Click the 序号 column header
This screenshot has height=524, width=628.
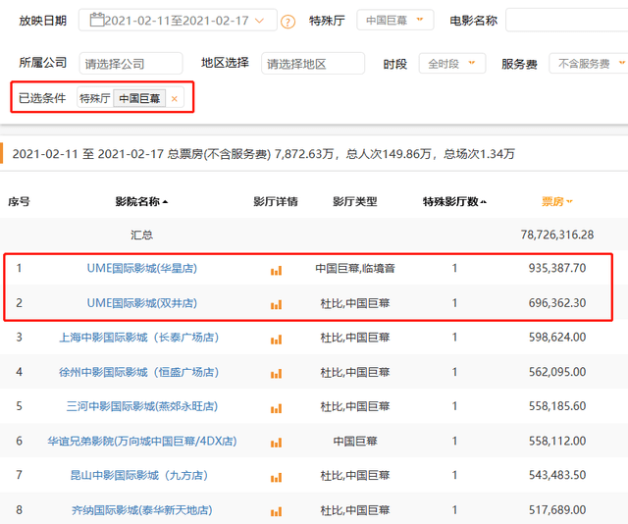coord(19,201)
